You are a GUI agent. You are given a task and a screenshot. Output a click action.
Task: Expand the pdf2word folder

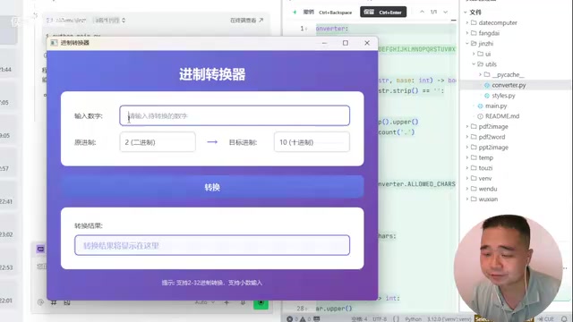(467, 137)
